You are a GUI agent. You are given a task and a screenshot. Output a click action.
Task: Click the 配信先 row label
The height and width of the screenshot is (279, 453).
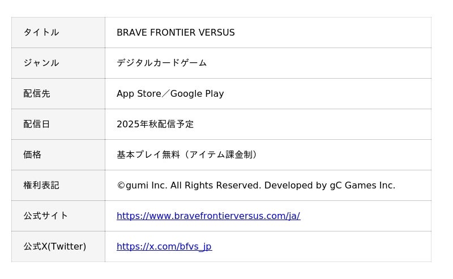coord(36,93)
